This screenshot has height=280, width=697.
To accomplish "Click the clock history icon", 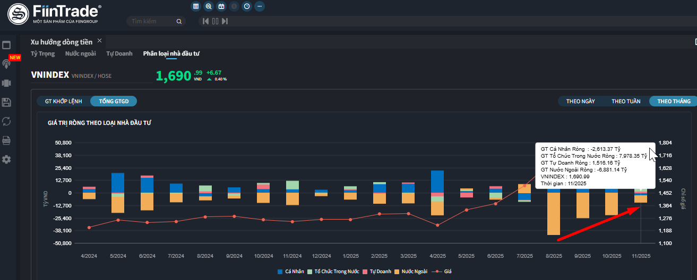I will pos(246,6).
